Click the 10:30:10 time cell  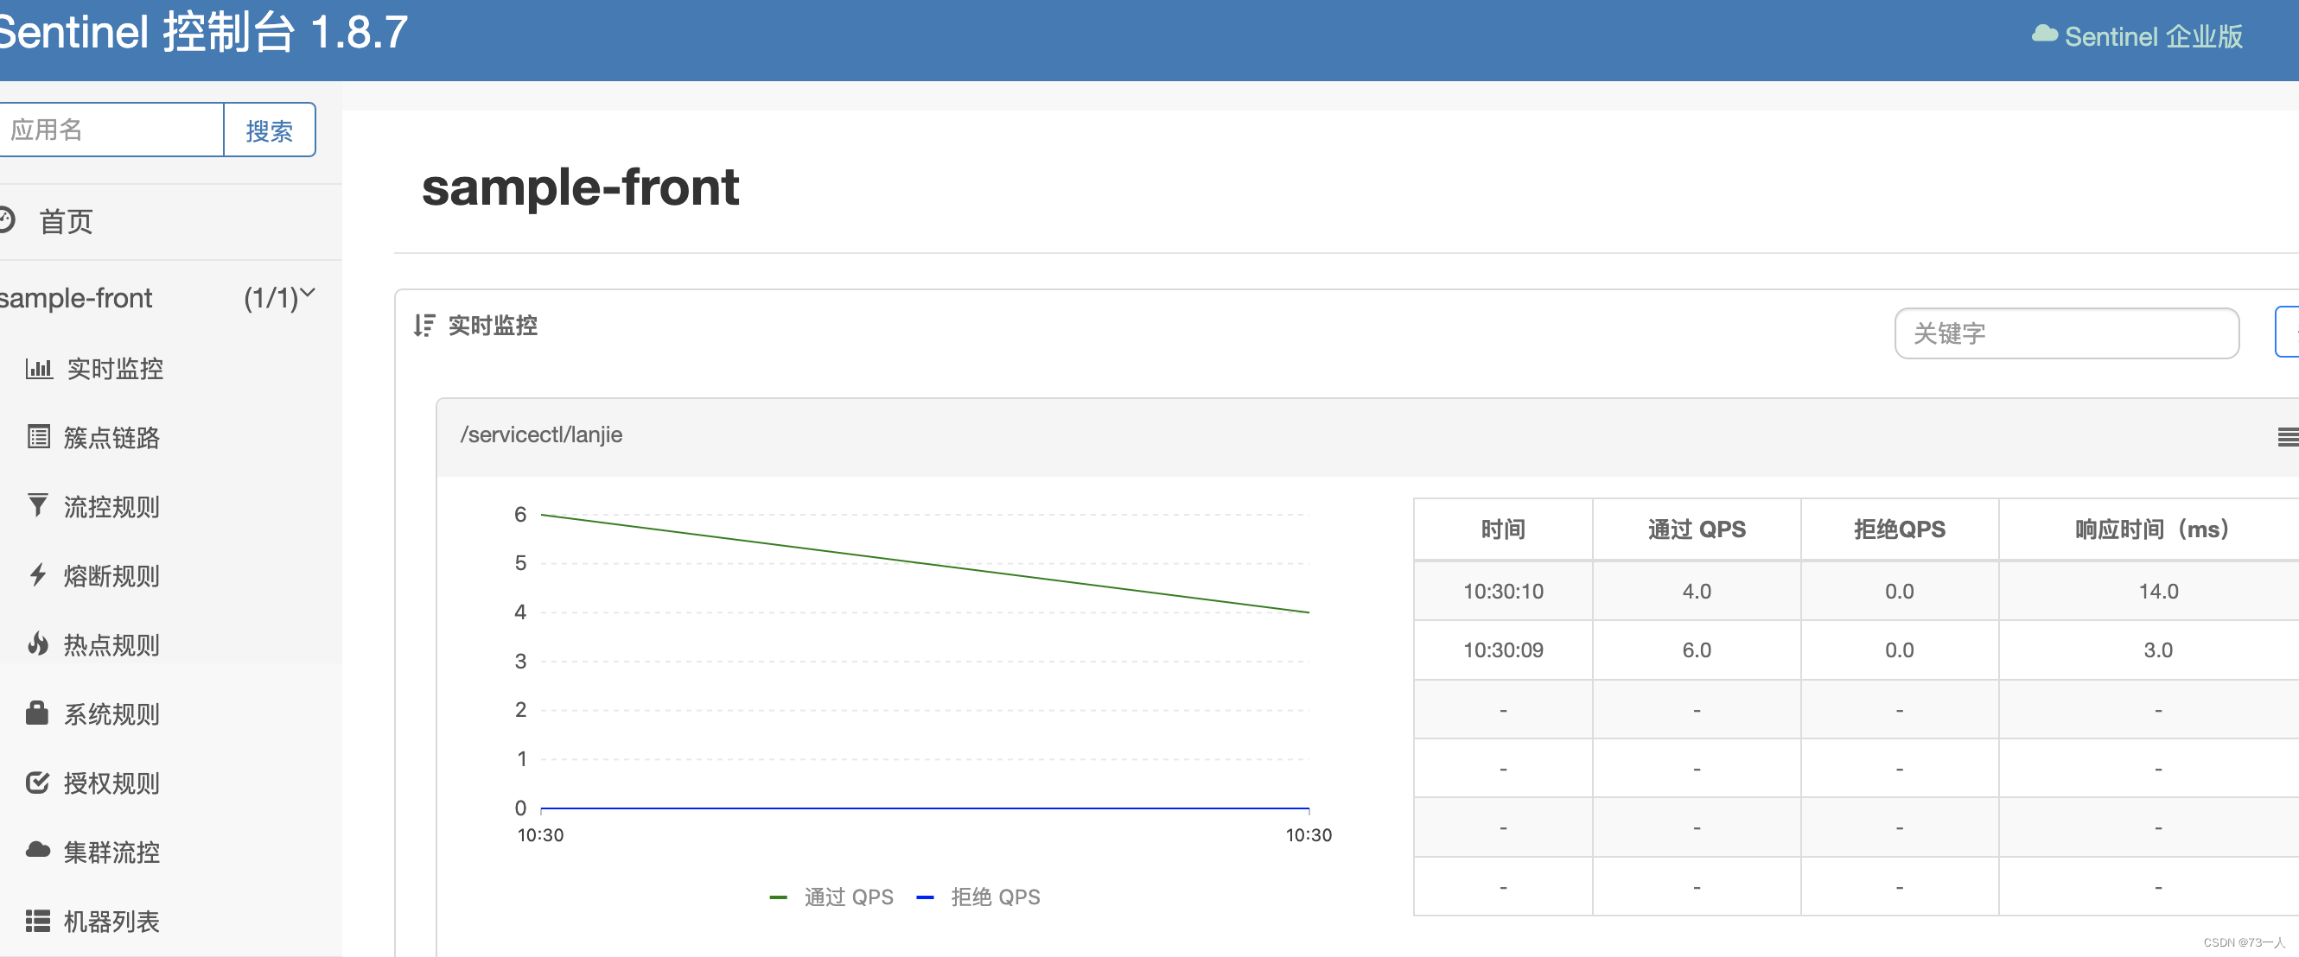coord(1503,592)
